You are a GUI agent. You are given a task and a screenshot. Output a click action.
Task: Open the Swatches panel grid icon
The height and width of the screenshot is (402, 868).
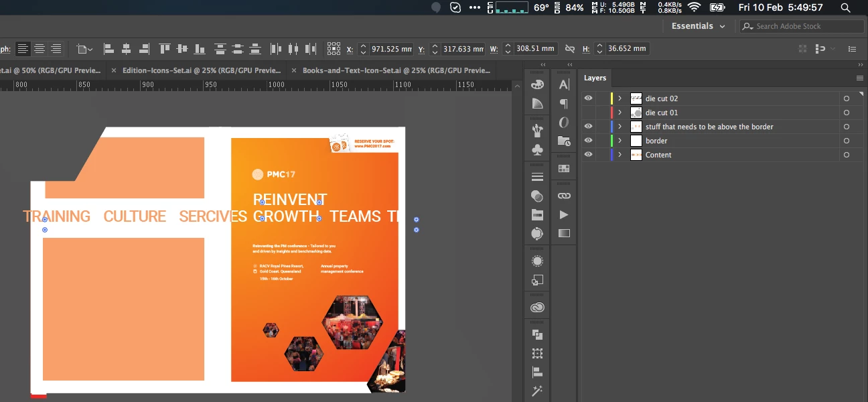tap(564, 169)
